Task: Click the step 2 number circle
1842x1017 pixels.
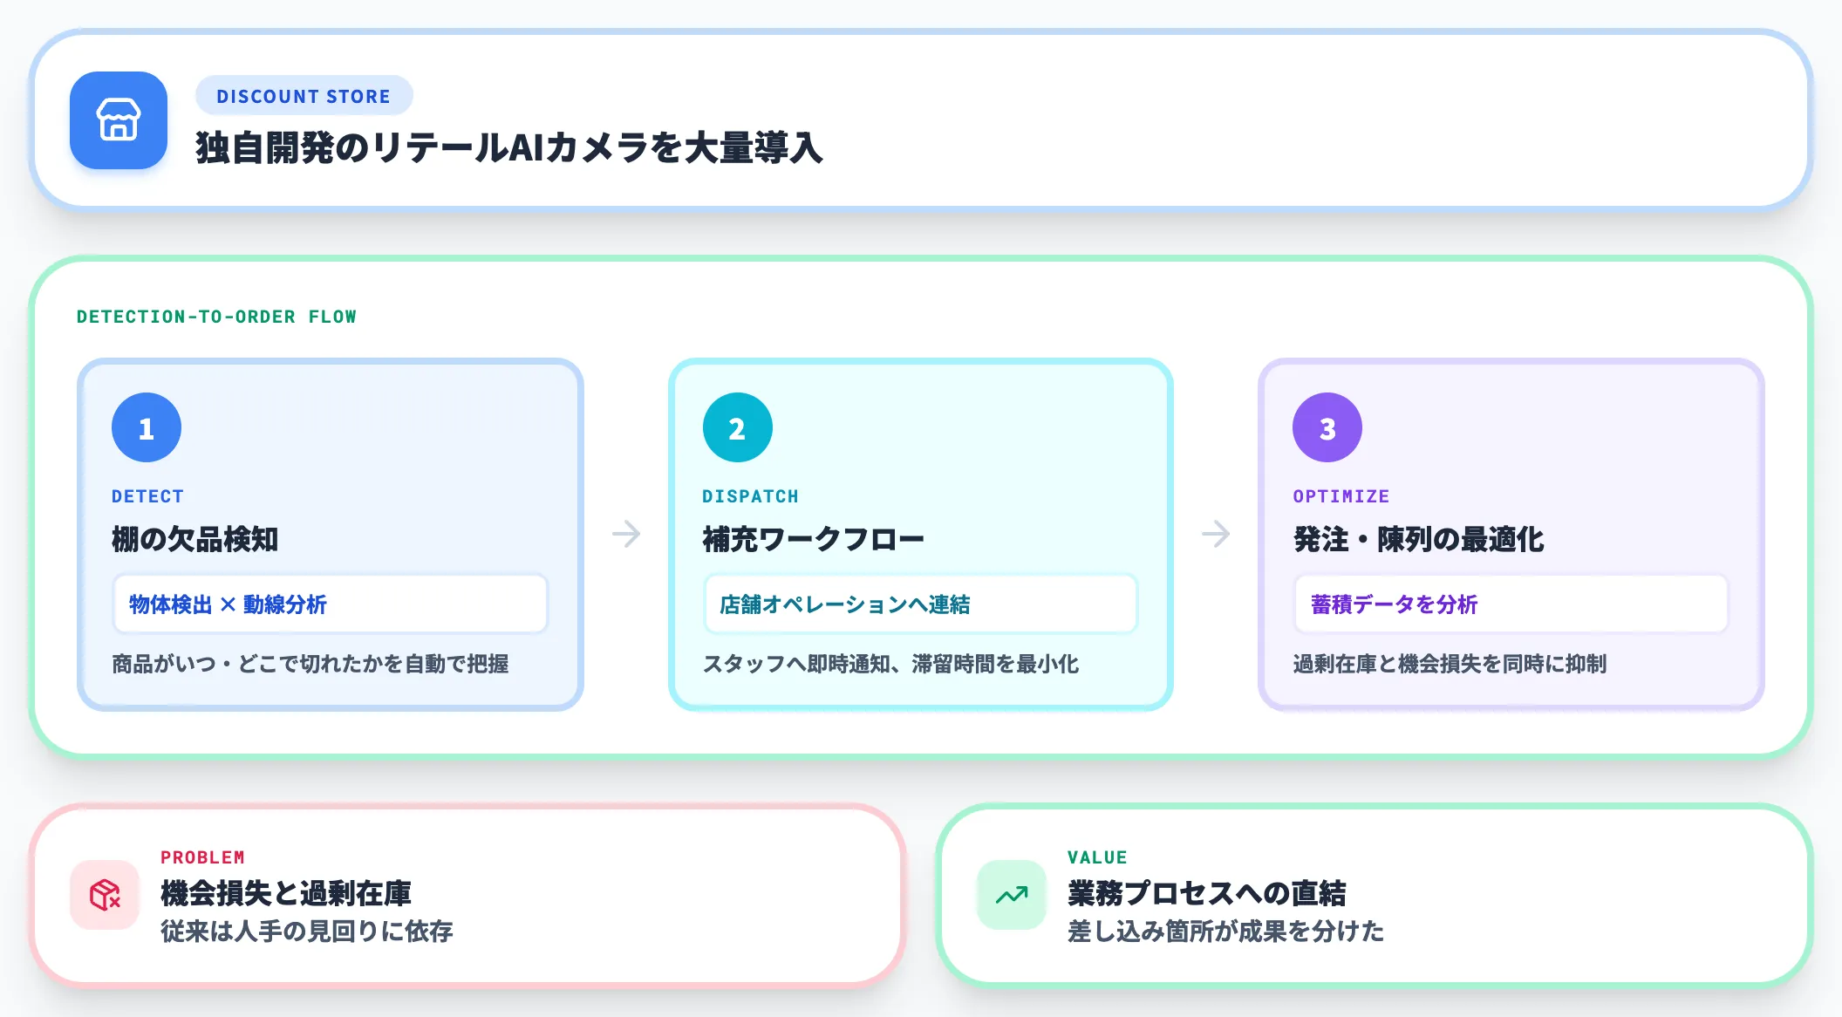Action: (738, 427)
